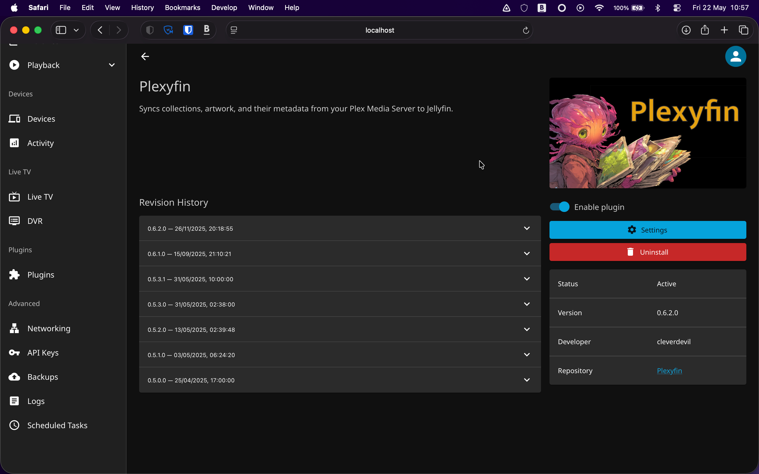Click the Wi-Fi status icon
The width and height of the screenshot is (759, 474).
(x=599, y=8)
